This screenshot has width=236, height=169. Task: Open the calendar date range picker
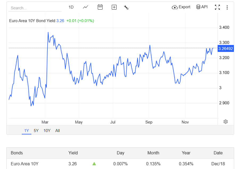[x=100, y=7]
